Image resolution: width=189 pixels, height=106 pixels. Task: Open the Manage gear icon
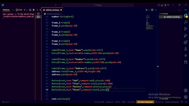pos(186,97)
